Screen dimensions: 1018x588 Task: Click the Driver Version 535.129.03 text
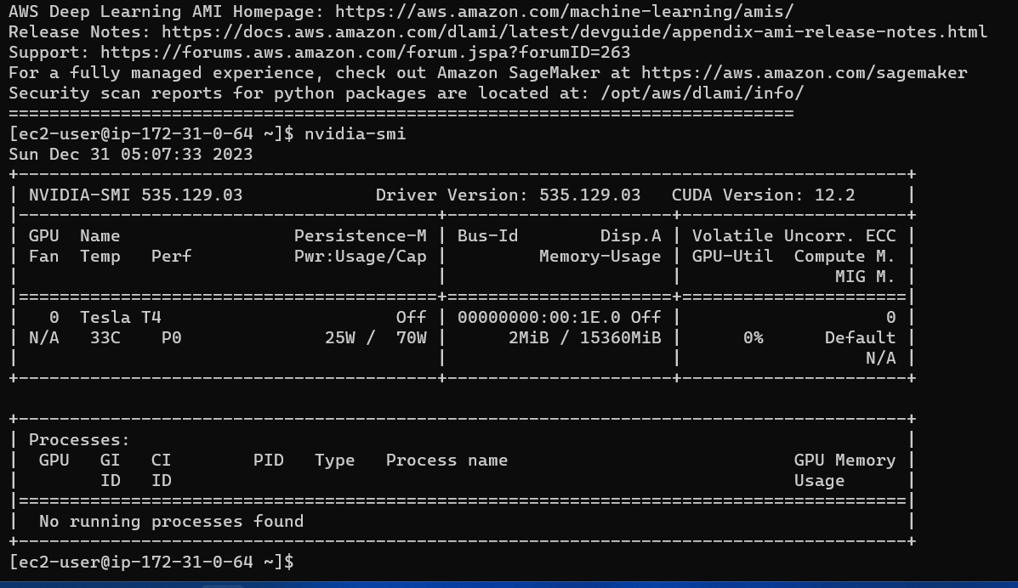coord(508,195)
